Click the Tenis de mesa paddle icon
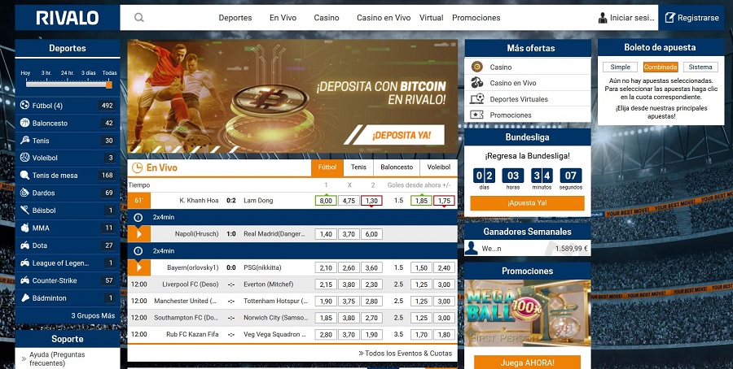This screenshot has width=733, height=369. (24, 176)
